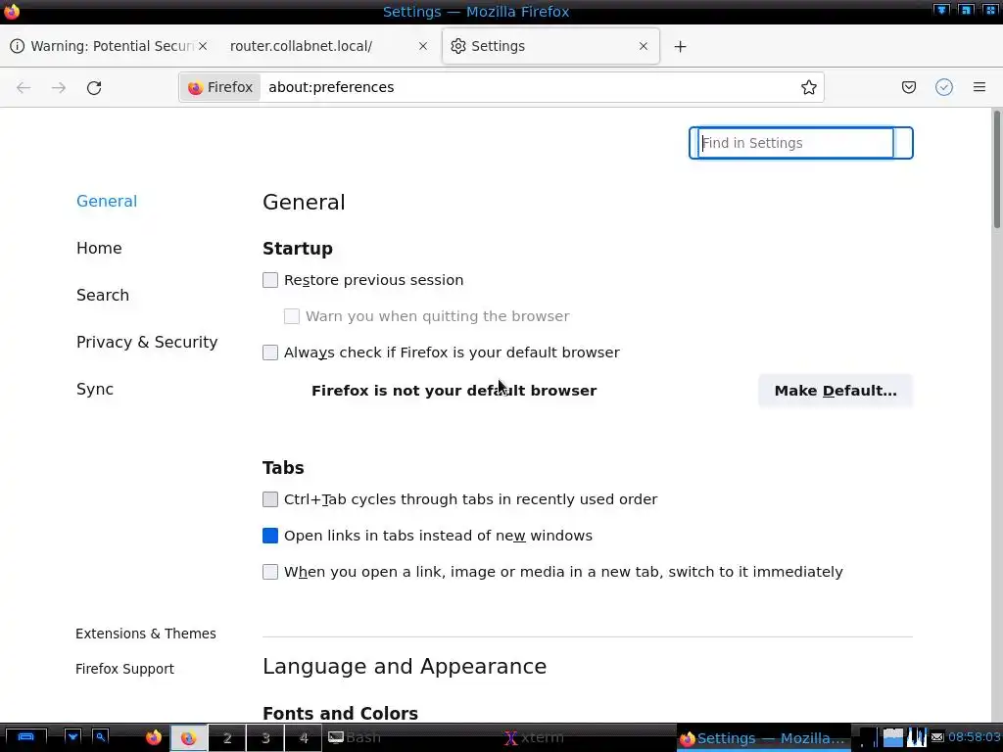Viewport: 1003px width, 752px height.
Task: Activate the xterm window from taskbar
Action: point(588,738)
